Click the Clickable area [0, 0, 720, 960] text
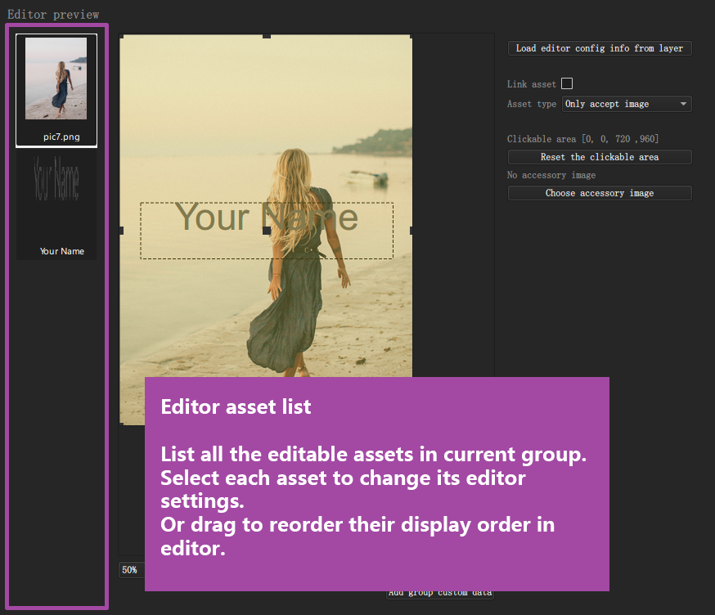 click(582, 139)
